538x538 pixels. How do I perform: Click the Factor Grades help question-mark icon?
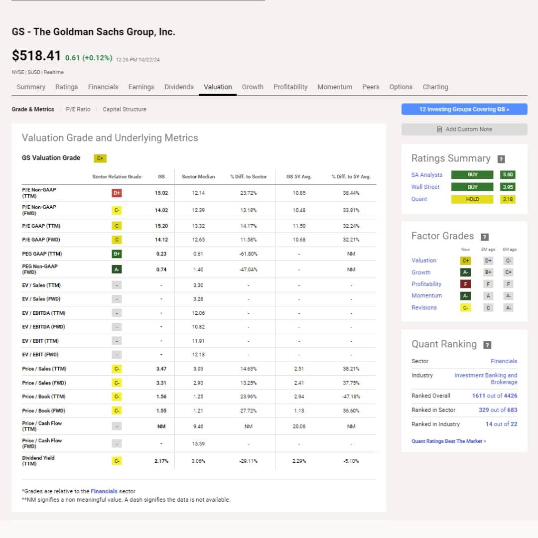tap(485, 237)
